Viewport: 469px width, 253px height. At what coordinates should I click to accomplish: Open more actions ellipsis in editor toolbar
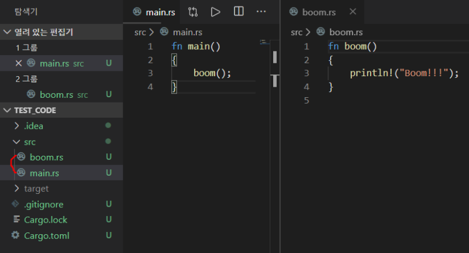[x=261, y=12]
